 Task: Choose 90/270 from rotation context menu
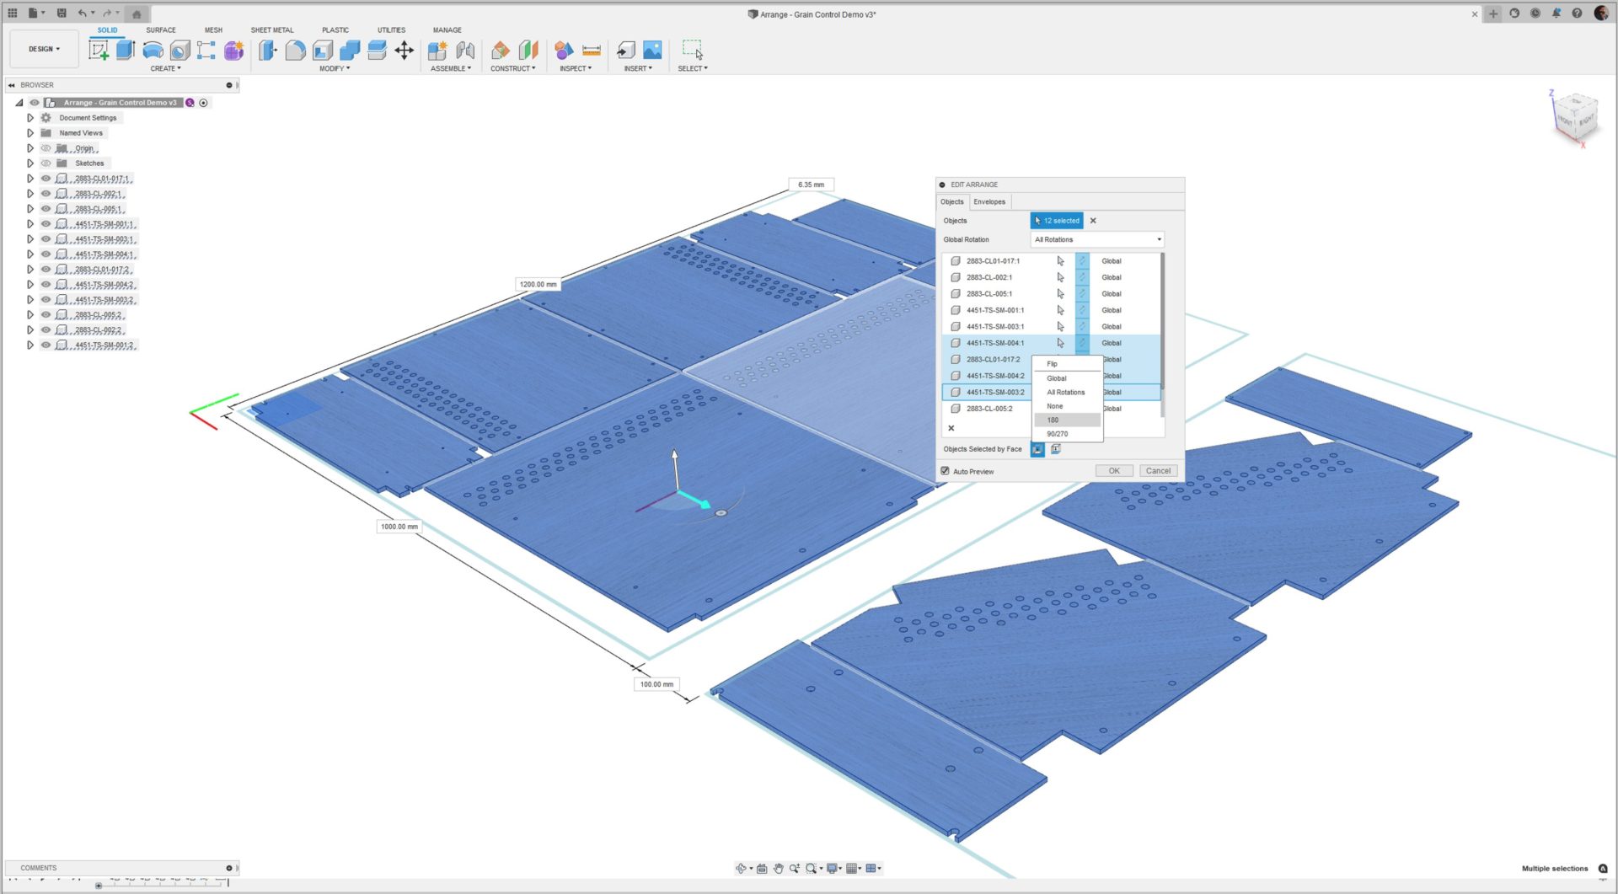point(1057,434)
